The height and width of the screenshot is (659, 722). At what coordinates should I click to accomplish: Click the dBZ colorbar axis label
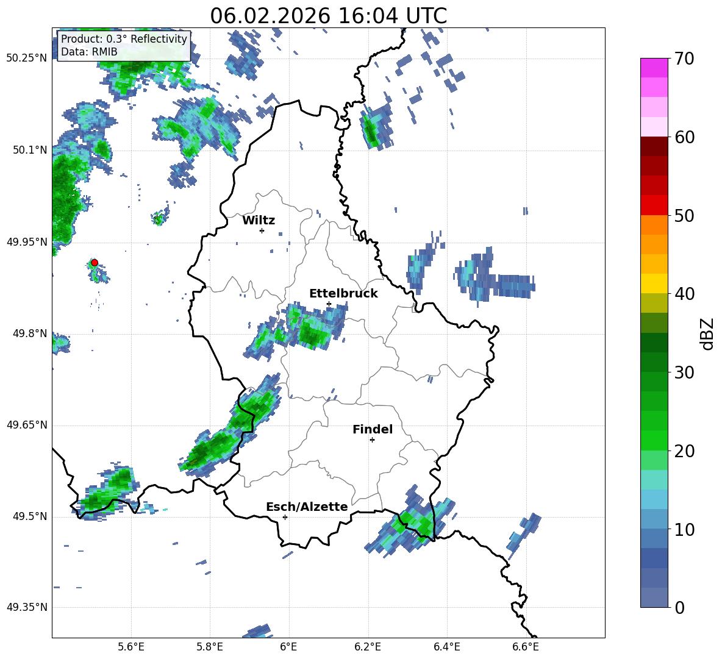pyautogui.click(x=708, y=333)
